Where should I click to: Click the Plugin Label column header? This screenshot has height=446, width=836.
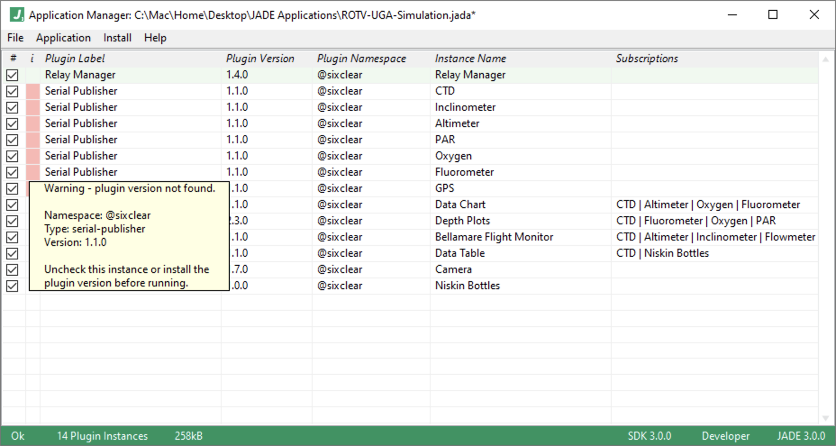[x=74, y=58]
